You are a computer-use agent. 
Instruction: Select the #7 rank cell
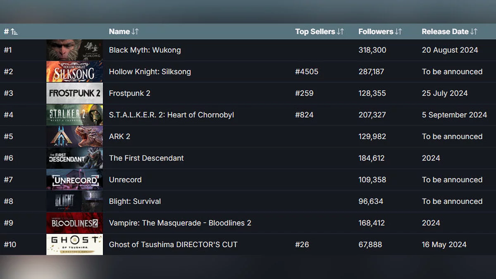[x=8, y=180]
